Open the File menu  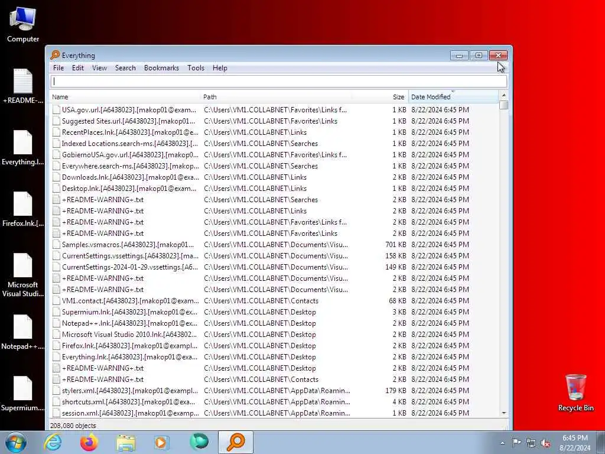[x=58, y=68]
